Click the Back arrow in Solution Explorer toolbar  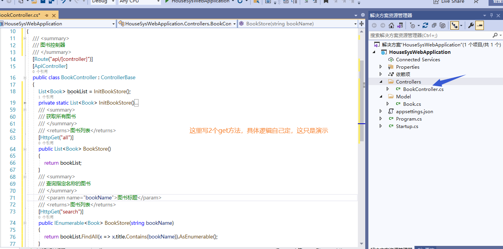coord(374,25)
